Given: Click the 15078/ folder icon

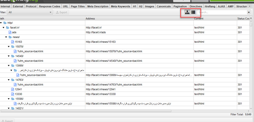Looking at the screenshot, I should pos(13,47).
